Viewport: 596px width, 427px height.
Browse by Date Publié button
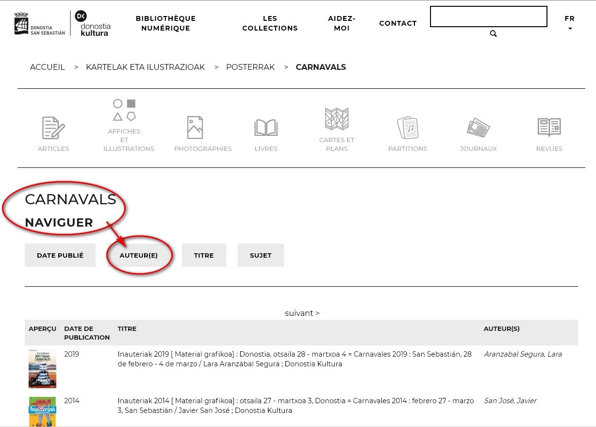click(x=60, y=255)
